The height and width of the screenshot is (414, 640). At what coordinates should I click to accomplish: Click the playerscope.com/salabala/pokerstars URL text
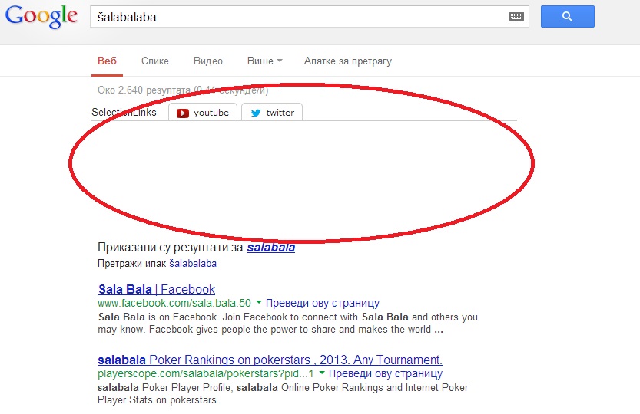[206, 373]
